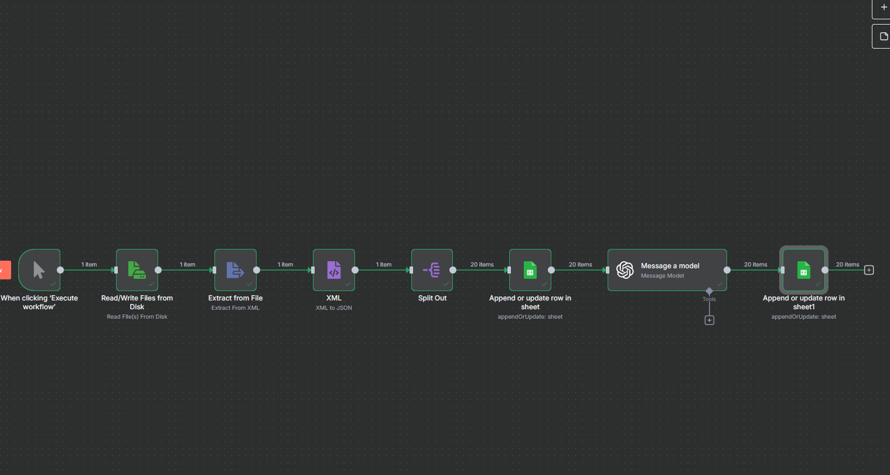Open the XML to JSON node

click(x=334, y=270)
